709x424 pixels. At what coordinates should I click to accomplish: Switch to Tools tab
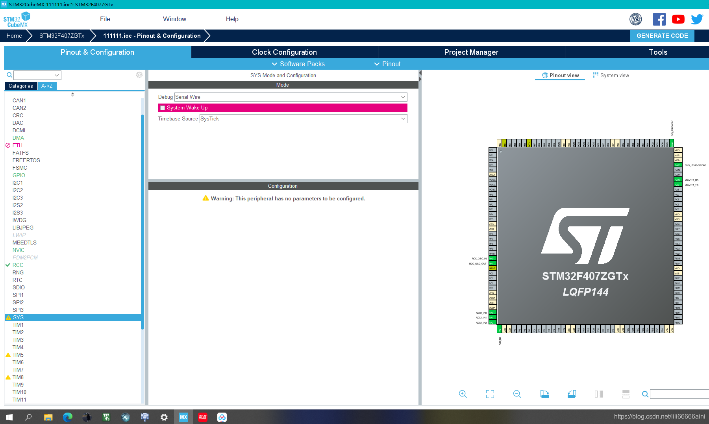point(658,52)
